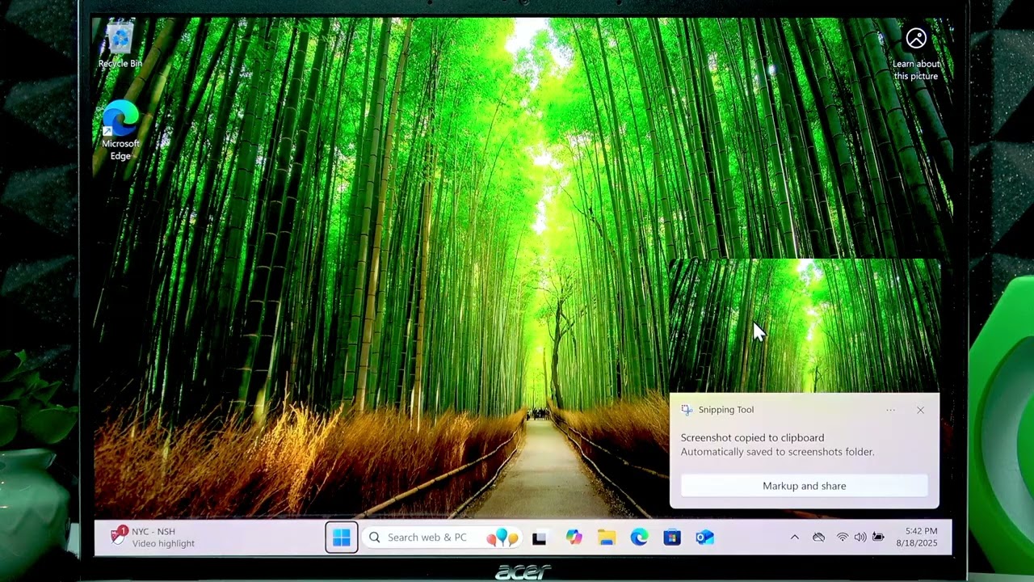Screen dimensions: 1034x582
Task: Show hidden system tray icons
Action: click(795, 538)
